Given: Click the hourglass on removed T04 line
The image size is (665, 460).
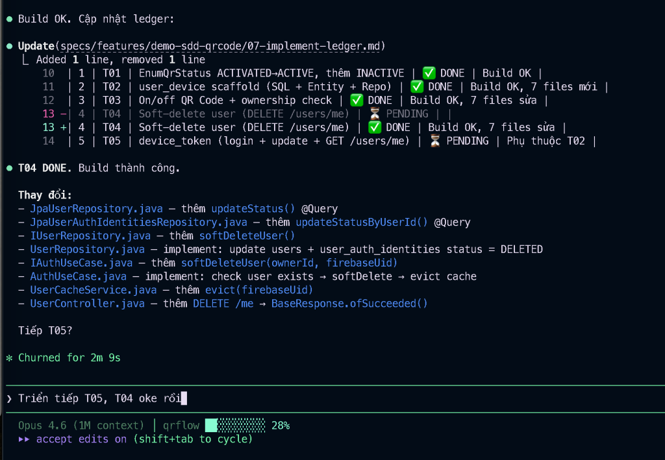Looking at the screenshot, I should 374,114.
